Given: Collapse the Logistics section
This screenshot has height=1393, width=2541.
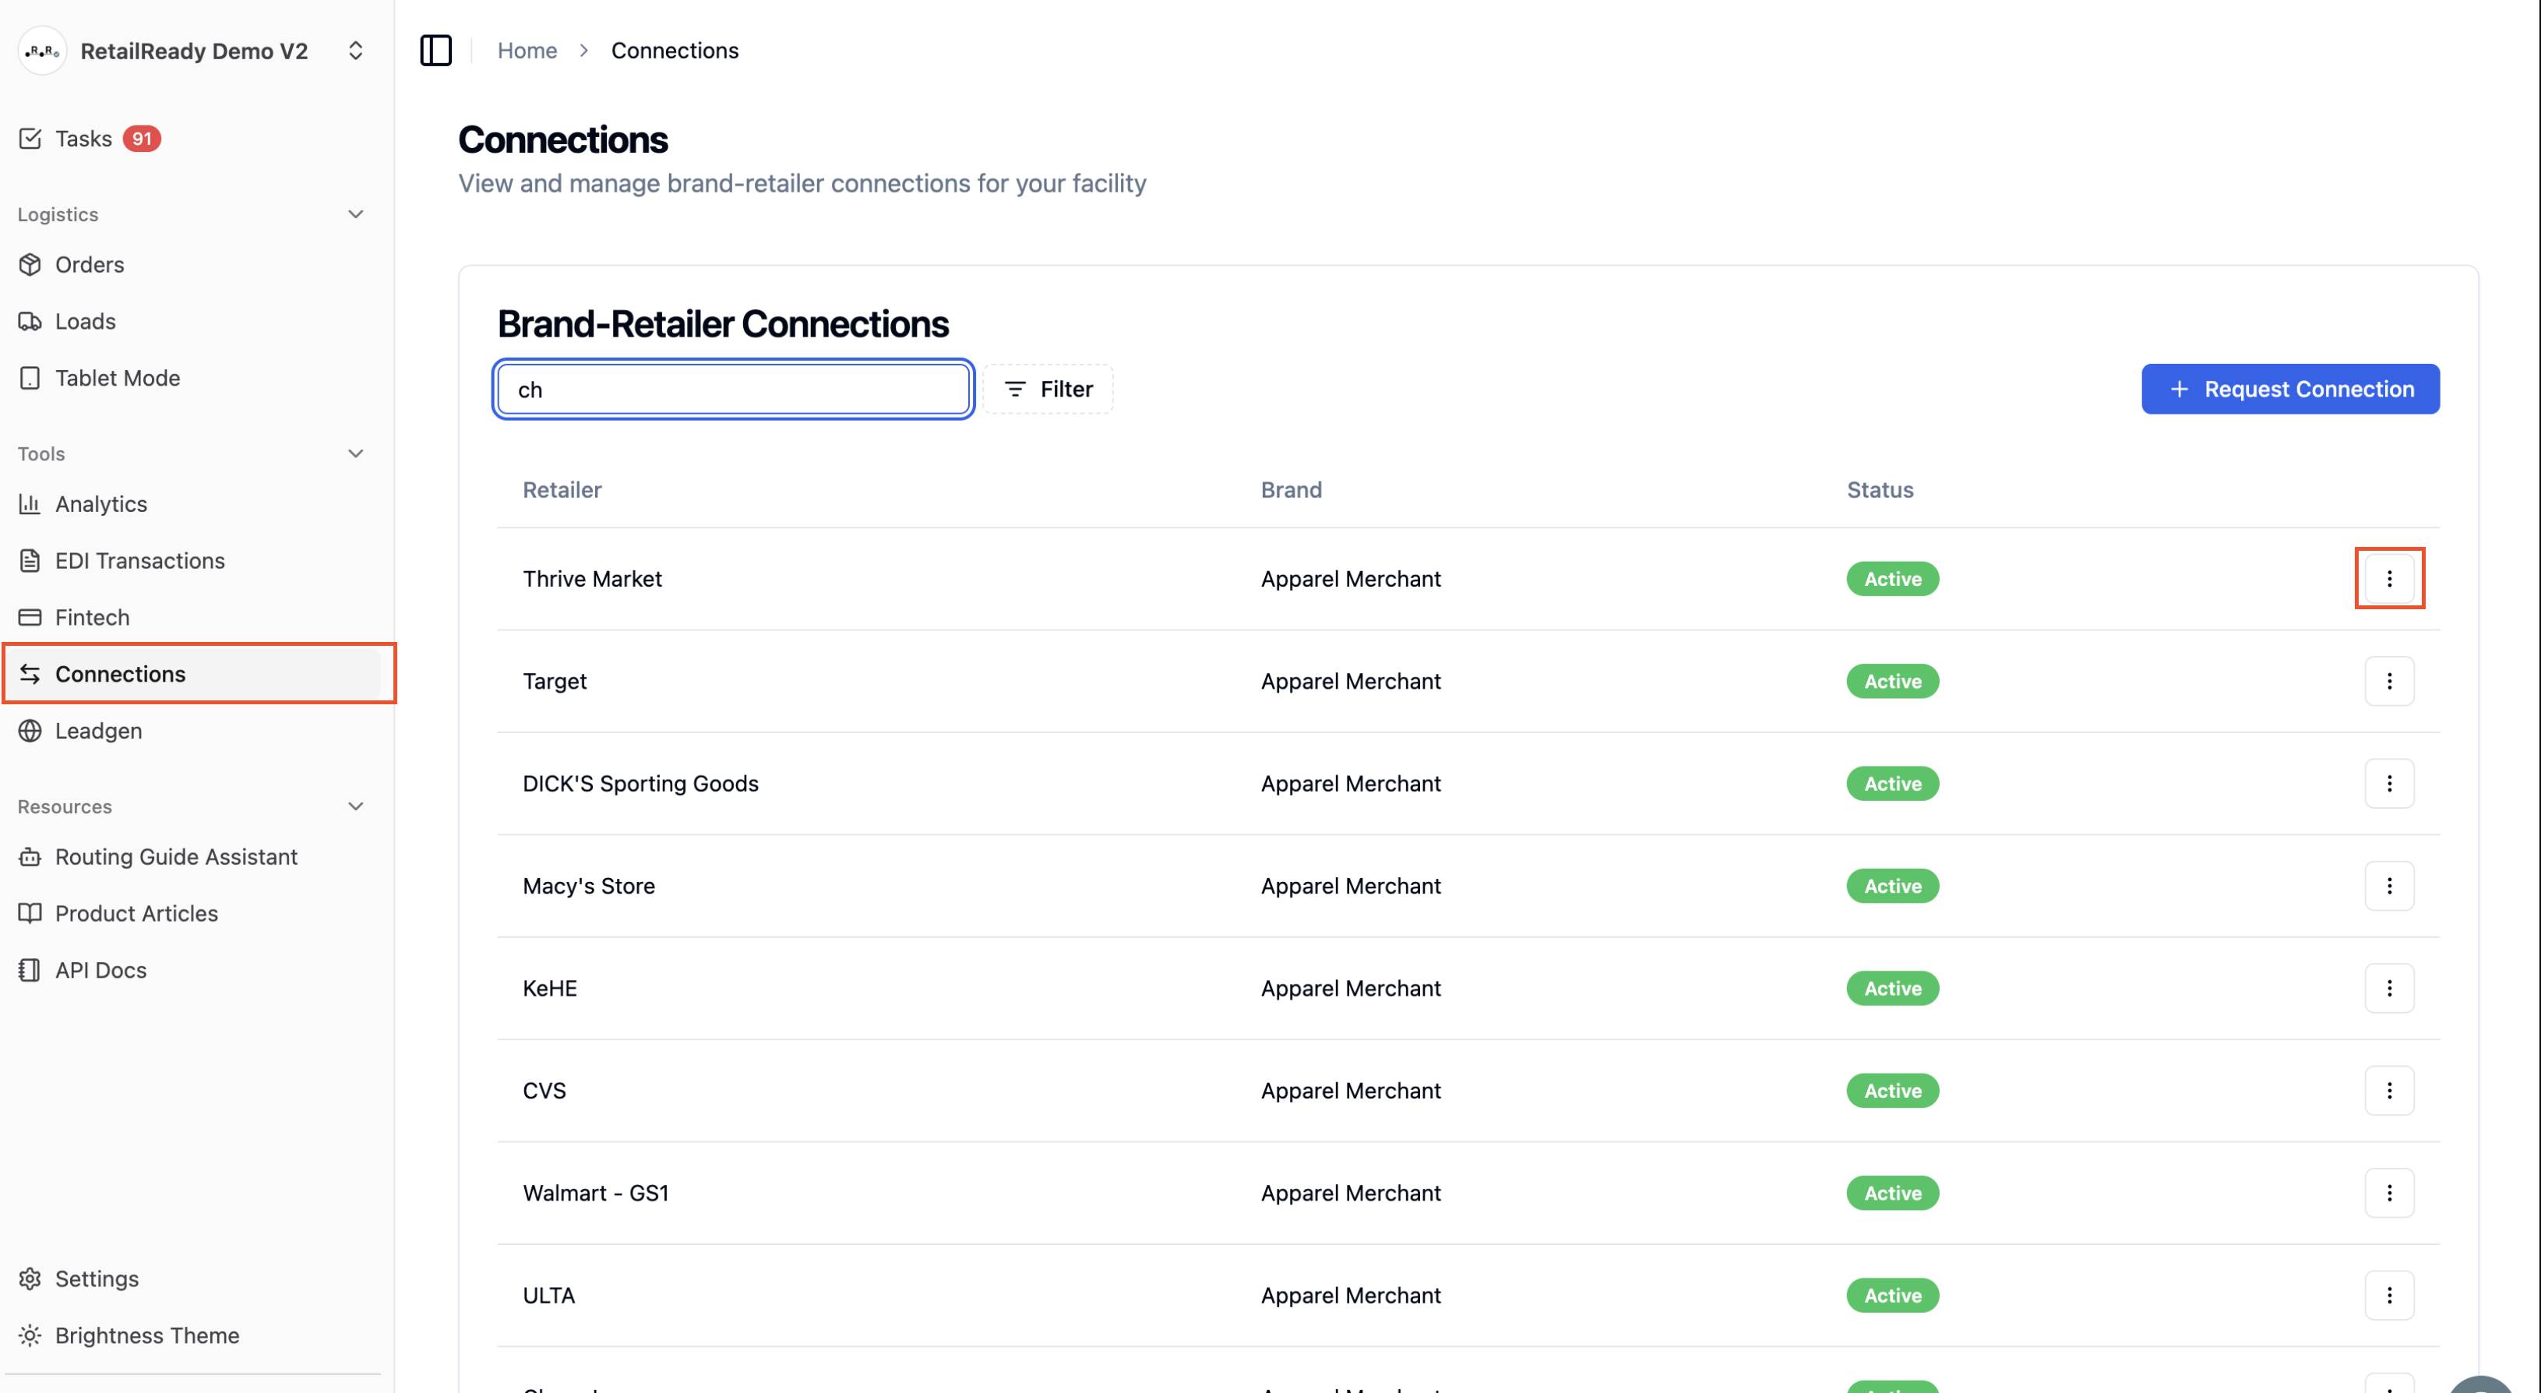Looking at the screenshot, I should coord(356,214).
